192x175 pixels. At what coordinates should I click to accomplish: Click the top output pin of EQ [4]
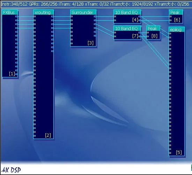140,16
